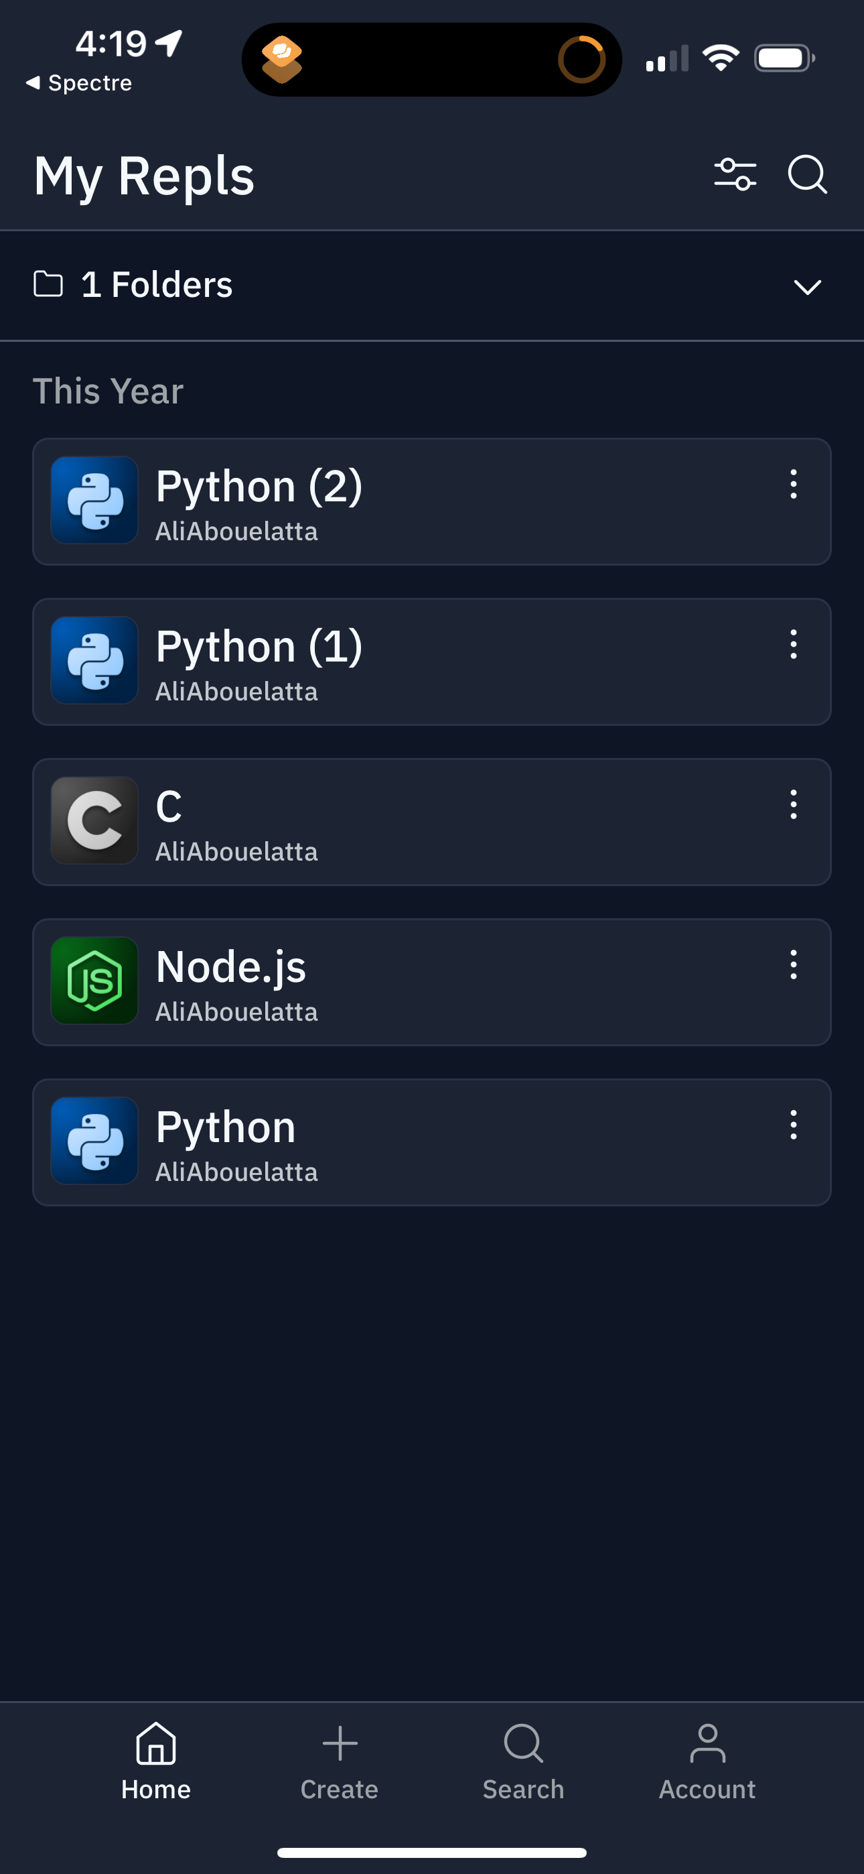
Task: Open more options for Python (1)
Action: [794, 645]
